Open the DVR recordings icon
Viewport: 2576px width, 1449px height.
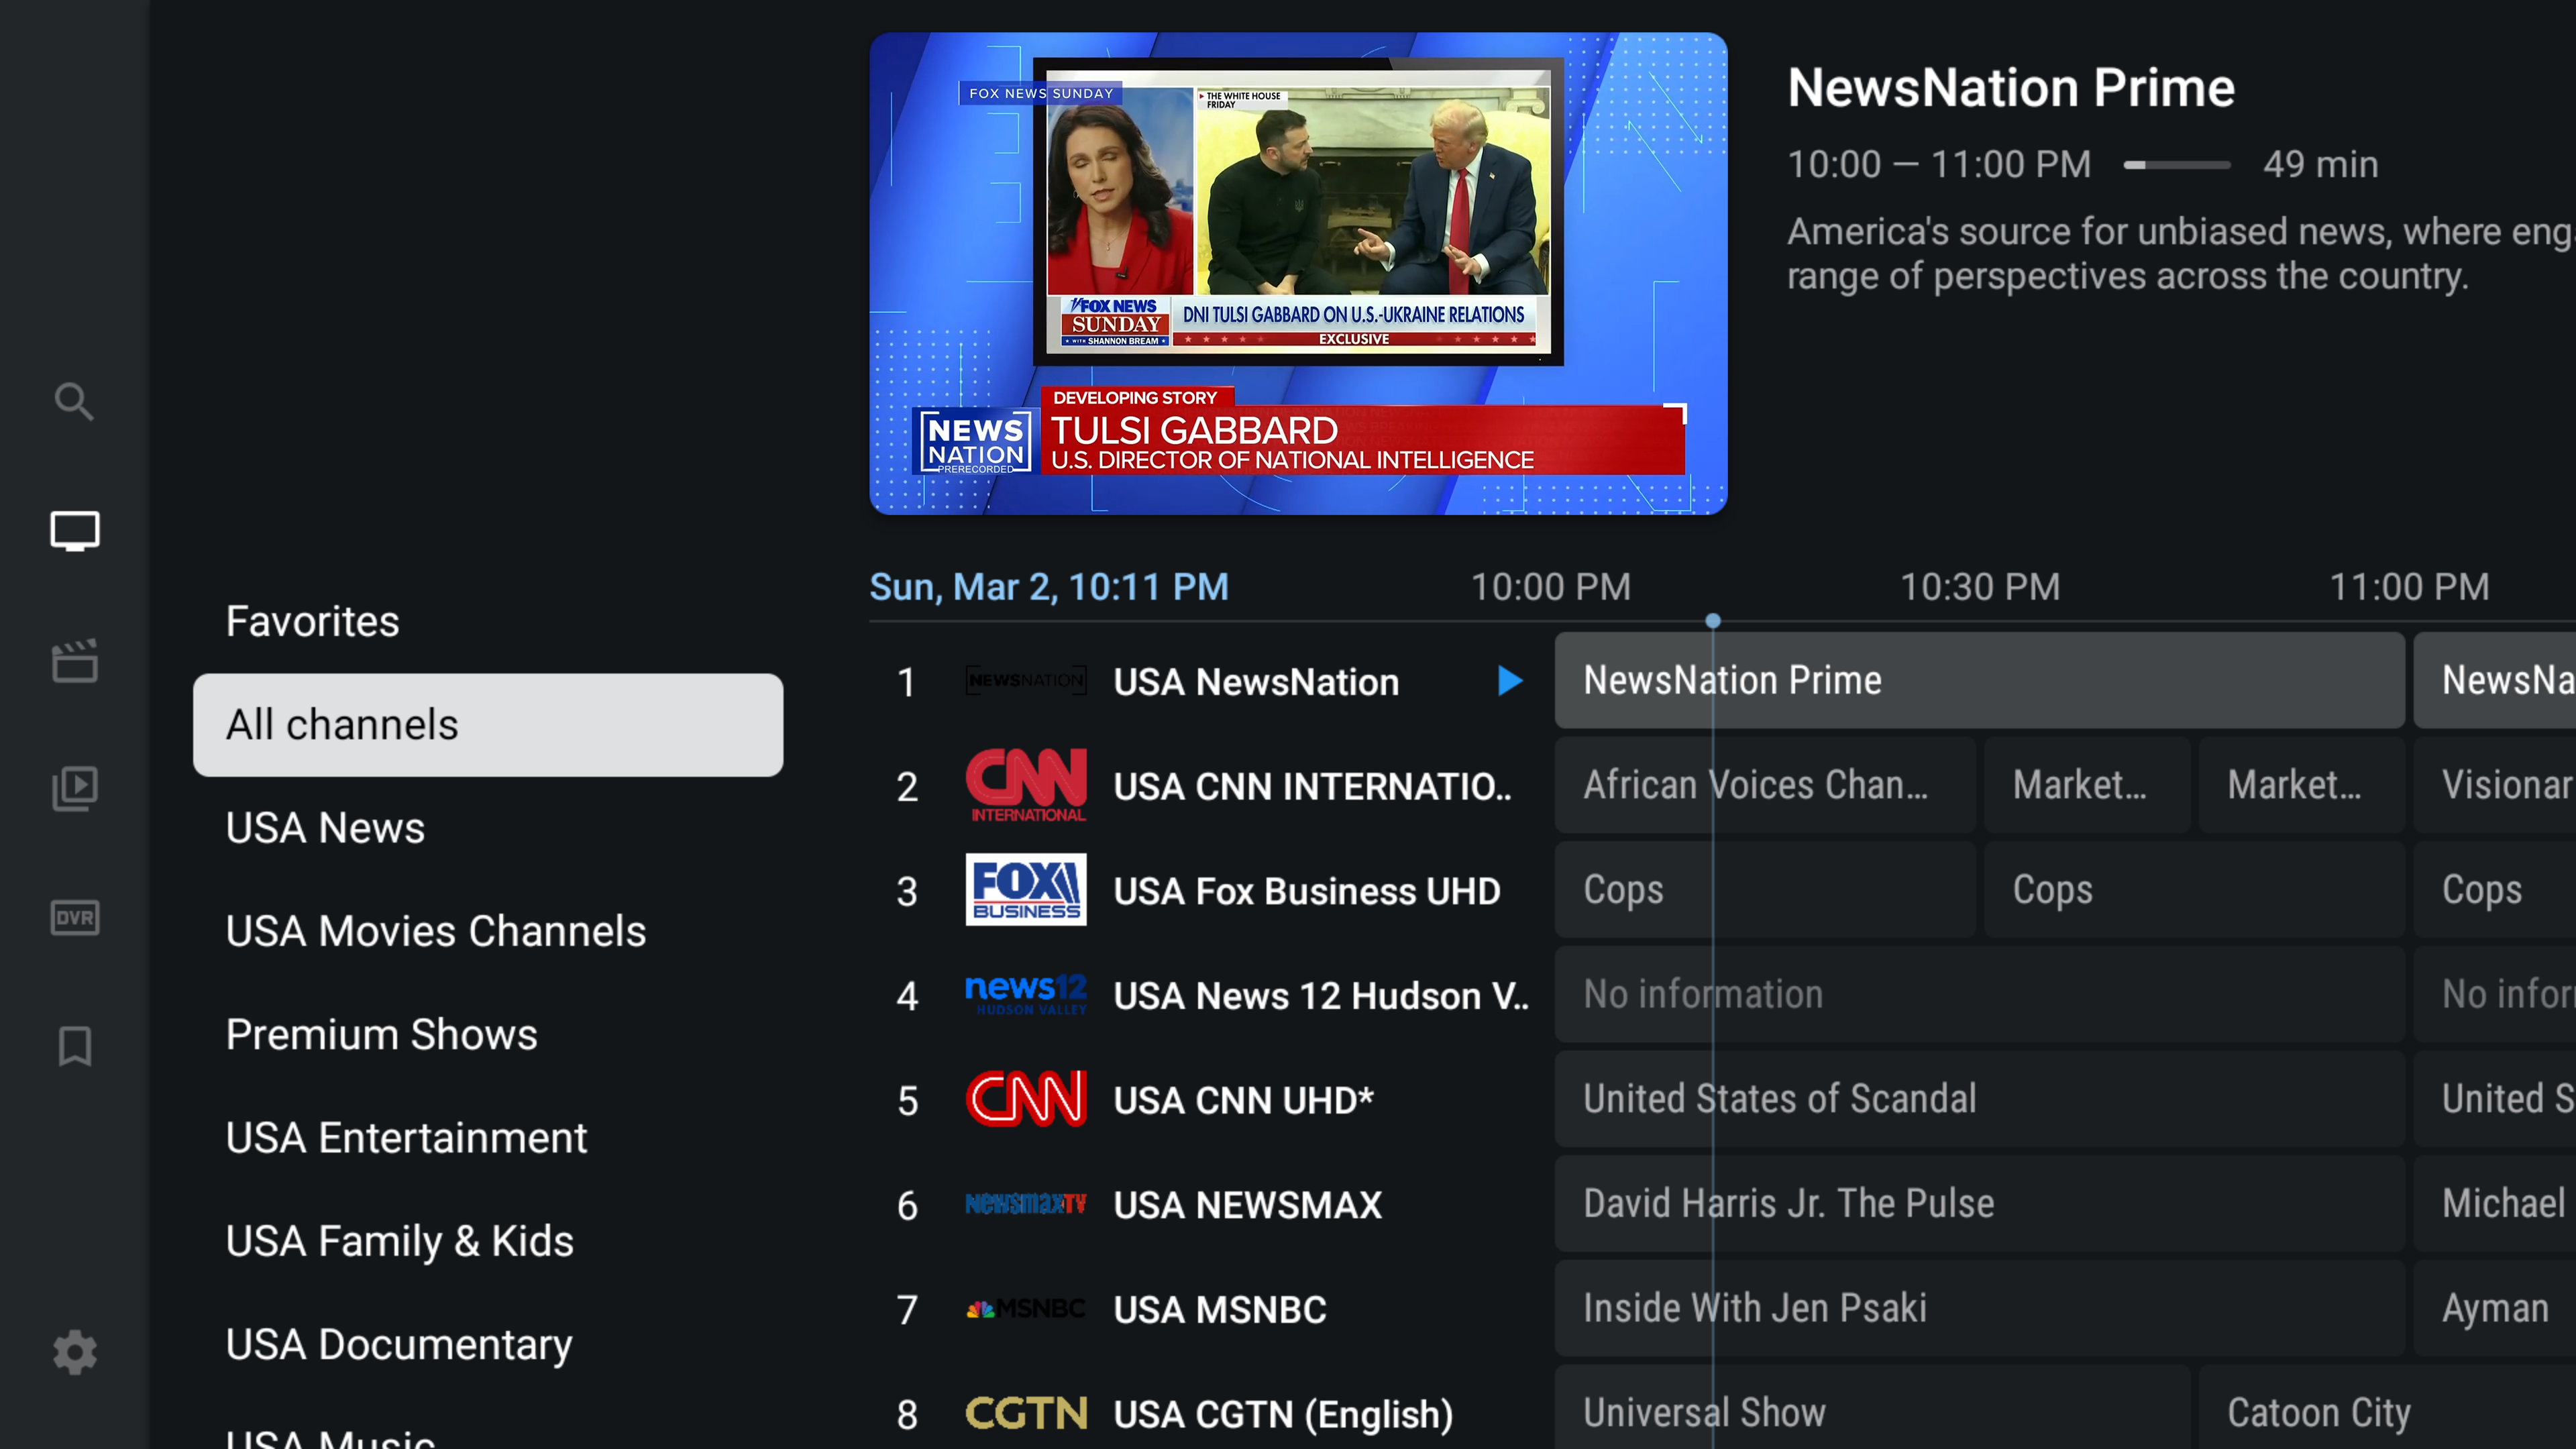coord(75,917)
